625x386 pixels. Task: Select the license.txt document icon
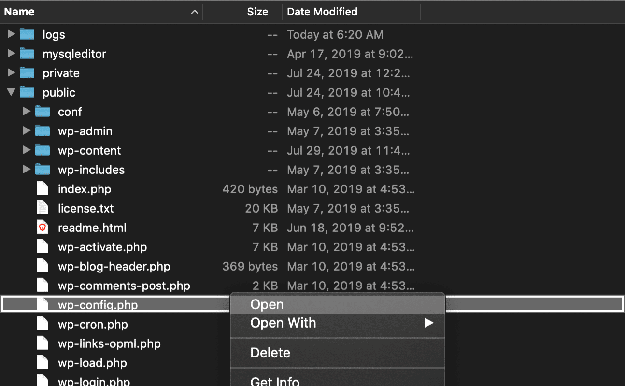[43, 208]
